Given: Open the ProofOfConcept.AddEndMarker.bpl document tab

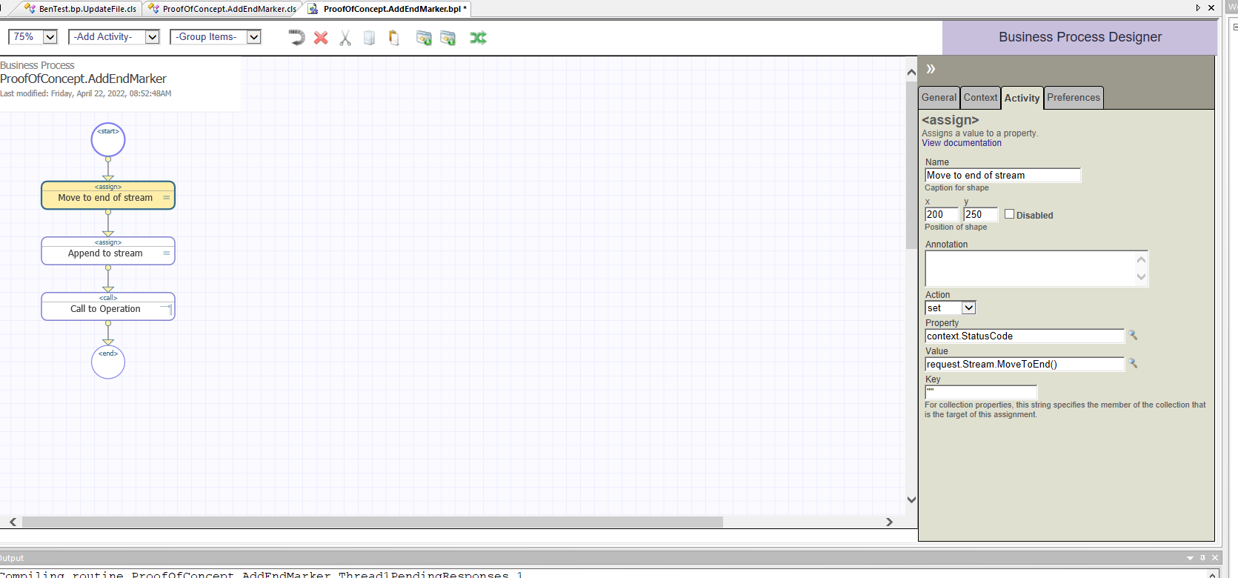Looking at the screenshot, I should point(387,9).
